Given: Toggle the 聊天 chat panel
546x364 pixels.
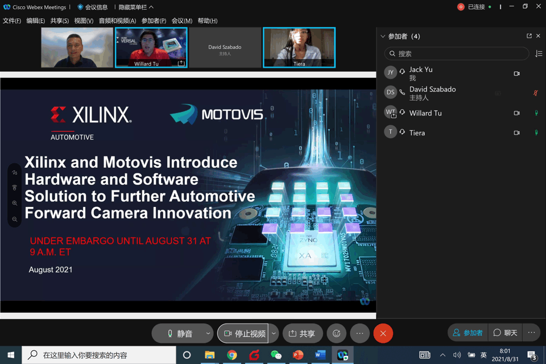Looking at the screenshot, I should pyautogui.click(x=505, y=333).
